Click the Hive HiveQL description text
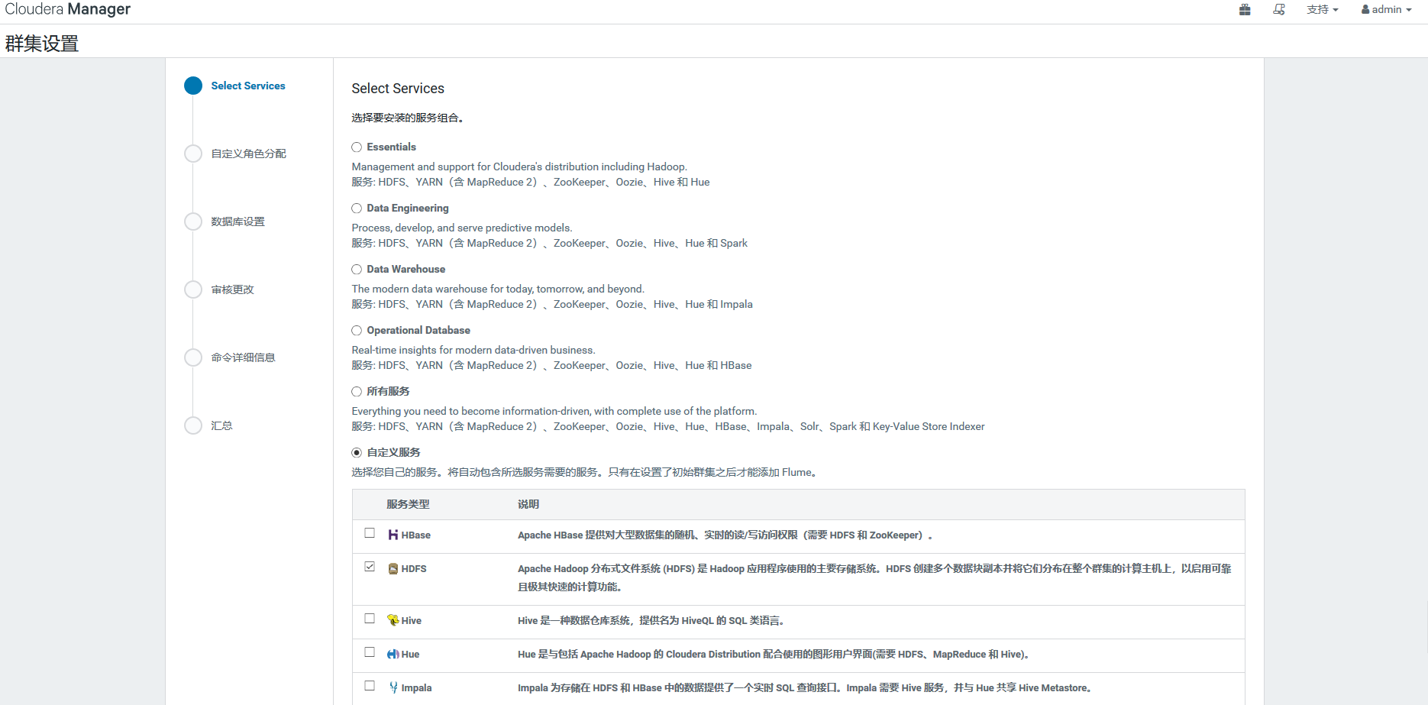 coord(651,621)
